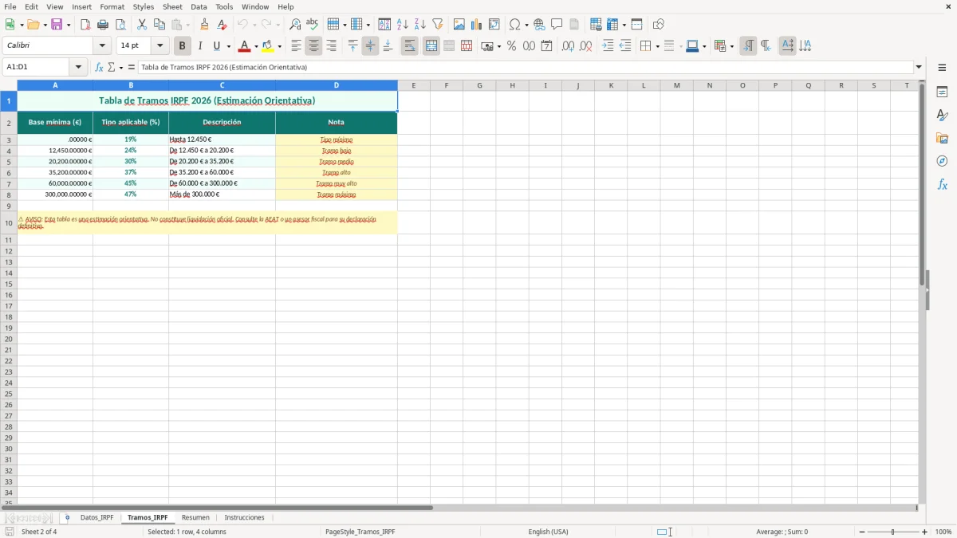
Task: Apply the yellow background color swatch
Action: 268,46
